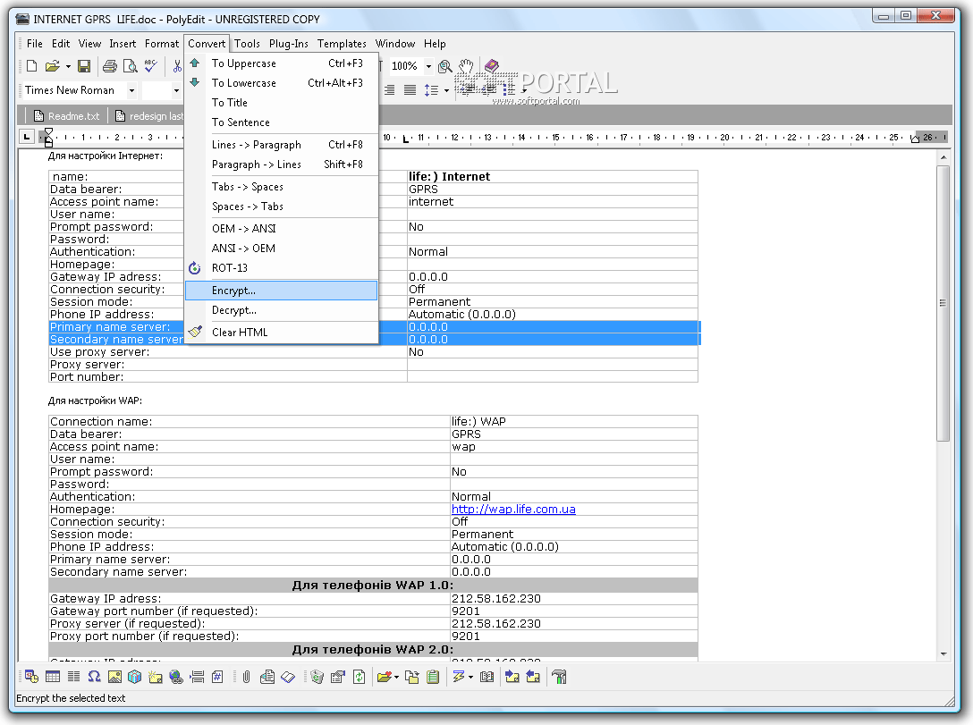
Task: Expand the lightning bolt icon's dropdown arrow
Action: (x=471, y=678)
